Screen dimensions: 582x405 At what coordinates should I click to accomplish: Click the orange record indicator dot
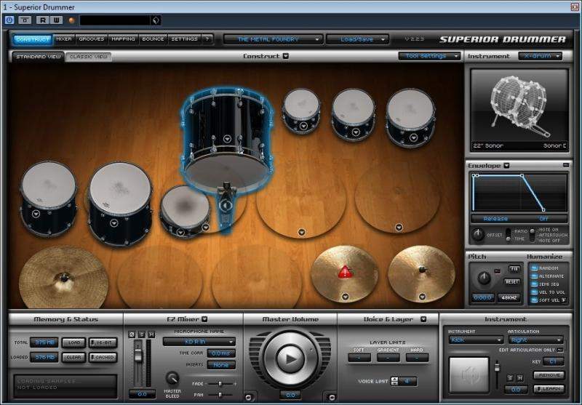pos(72,21)
